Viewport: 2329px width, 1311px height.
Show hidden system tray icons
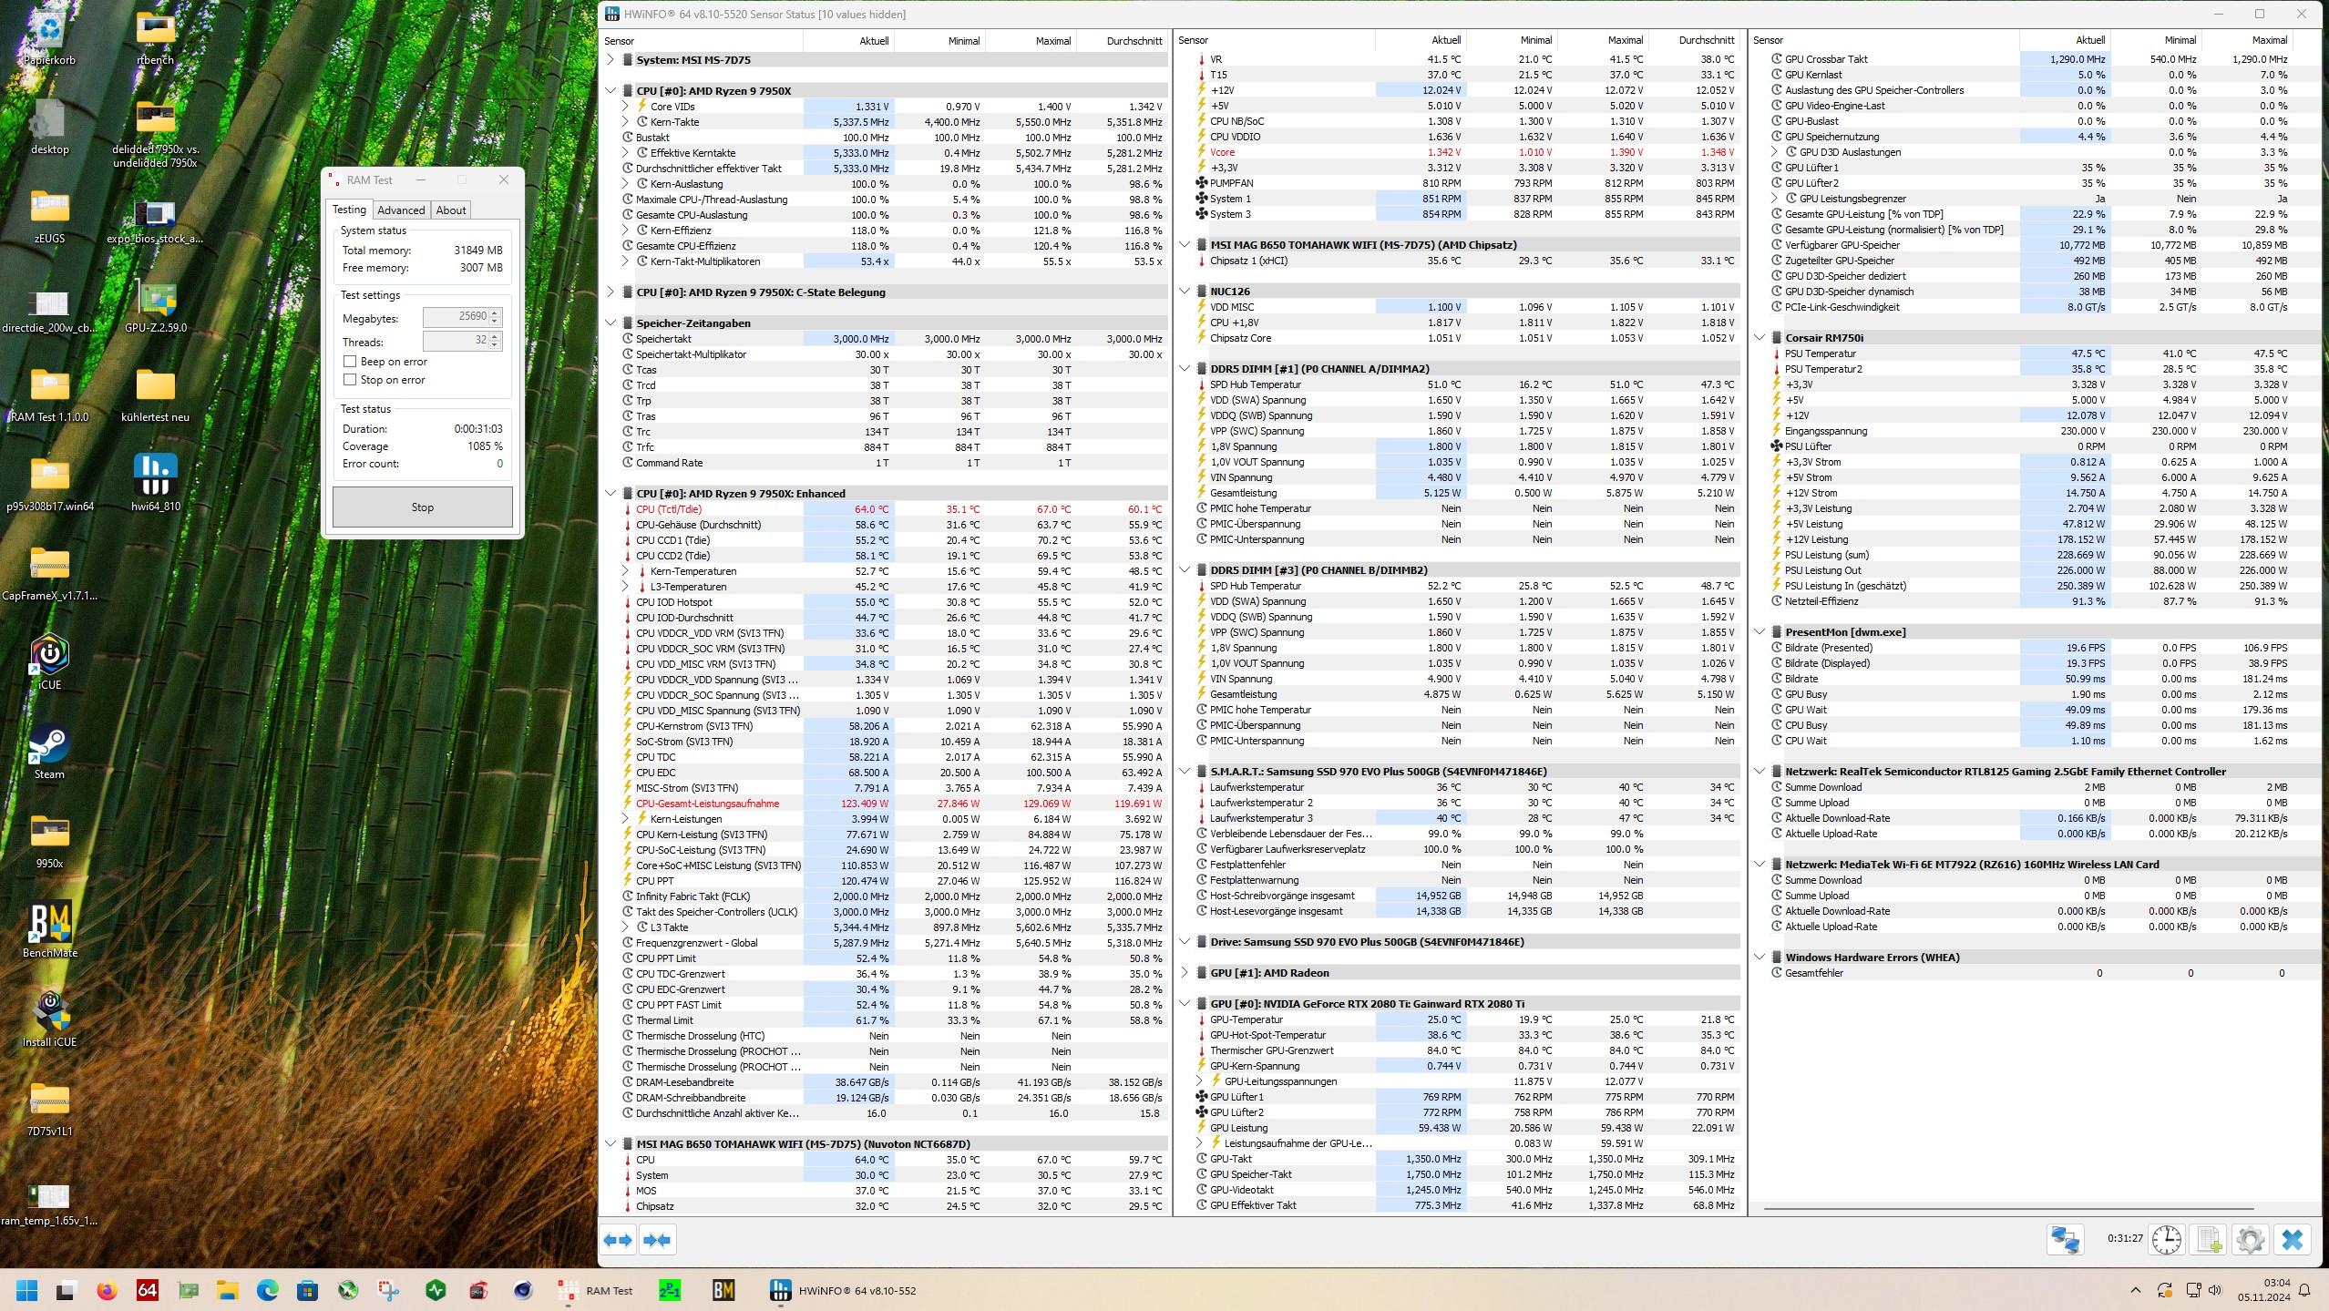(x=2135, y=1290)
